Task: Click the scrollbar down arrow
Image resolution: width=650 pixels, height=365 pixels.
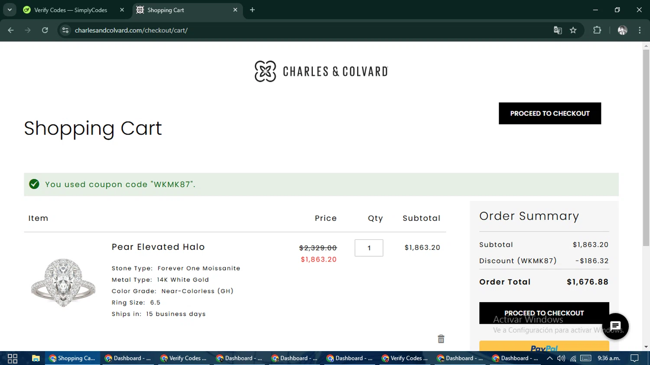Action: point(646,347)
